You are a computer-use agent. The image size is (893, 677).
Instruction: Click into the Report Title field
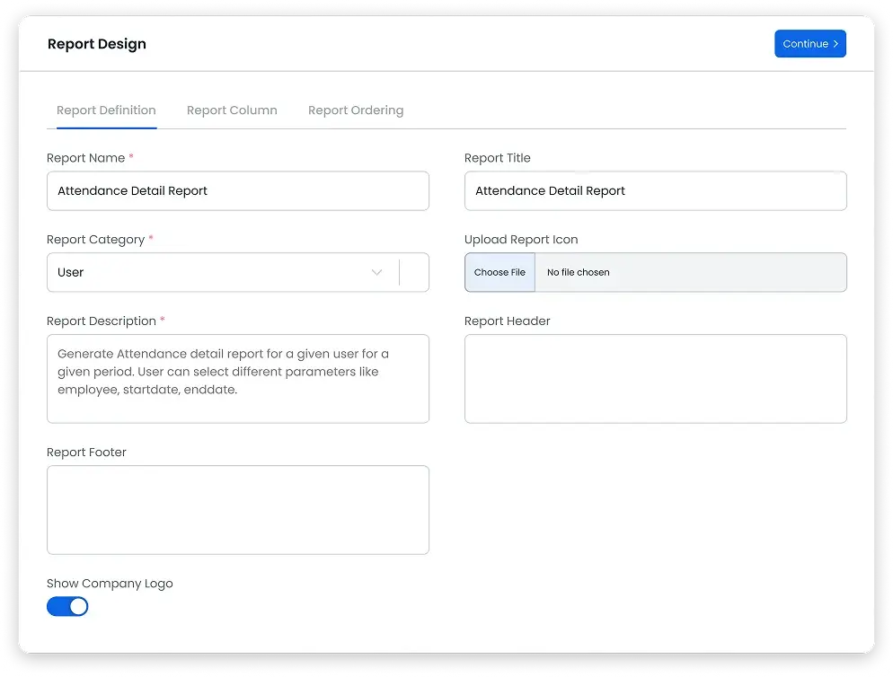coord(656,191)
